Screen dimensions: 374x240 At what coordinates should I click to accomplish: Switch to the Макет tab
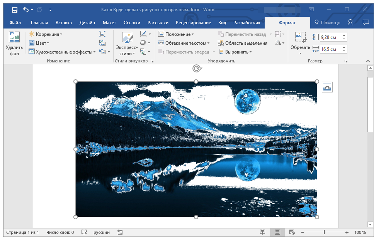tap(109, 23)
